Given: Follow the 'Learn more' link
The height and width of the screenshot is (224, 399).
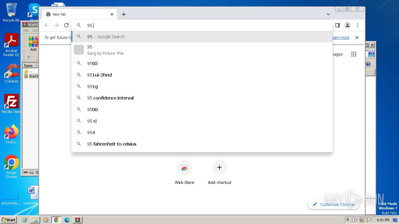Looking at the screenshot, I should tap(340, 38).
